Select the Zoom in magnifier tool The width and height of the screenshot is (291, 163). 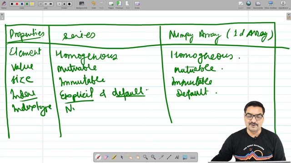coord(145,157)
